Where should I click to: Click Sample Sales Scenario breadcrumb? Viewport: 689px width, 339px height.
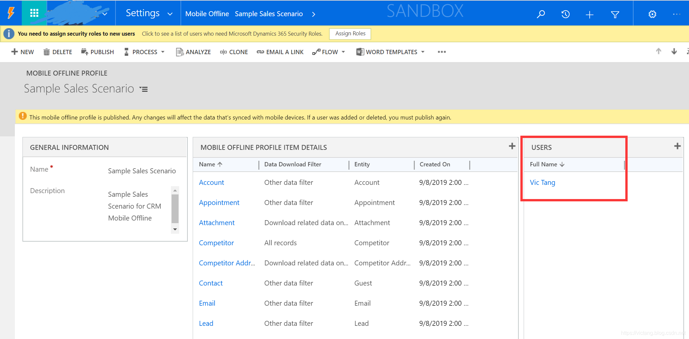pyautogui.click(x=269, y=14)
